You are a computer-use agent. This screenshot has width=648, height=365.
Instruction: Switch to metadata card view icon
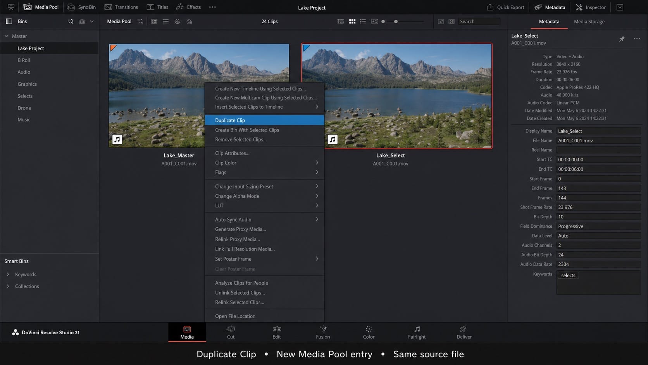(x=154, y=21)
